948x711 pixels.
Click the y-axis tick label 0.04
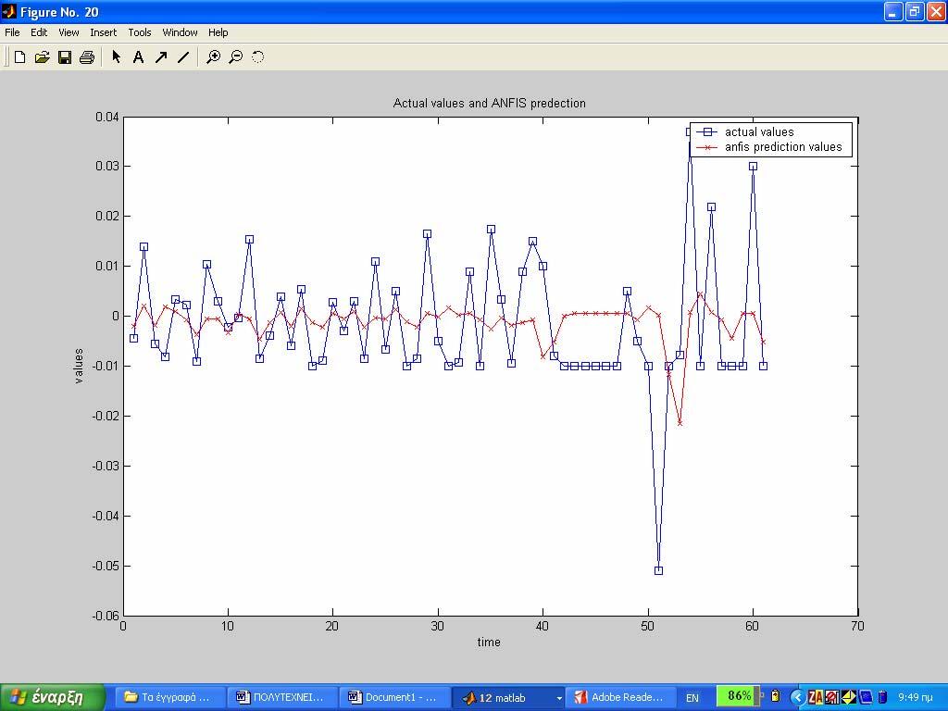[107, 117]
